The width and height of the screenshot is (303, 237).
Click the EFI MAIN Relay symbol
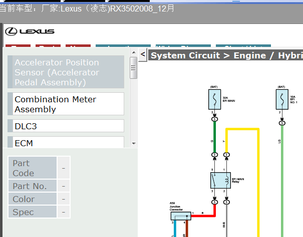[220, 181]
